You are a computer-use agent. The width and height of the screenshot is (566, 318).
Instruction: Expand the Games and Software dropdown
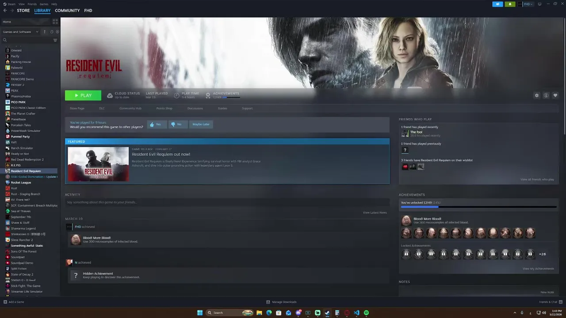[x=20, y=32]
